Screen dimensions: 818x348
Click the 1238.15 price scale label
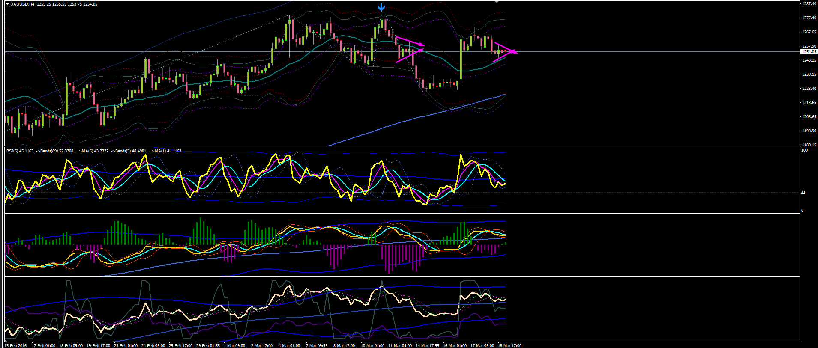point(809,74)
